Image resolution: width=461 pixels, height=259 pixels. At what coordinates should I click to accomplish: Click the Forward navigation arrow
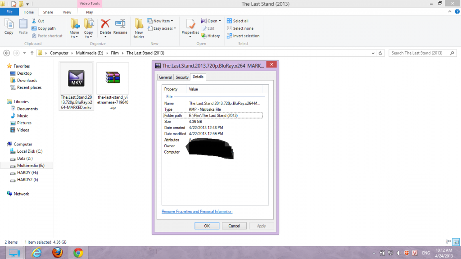(16, 53)
